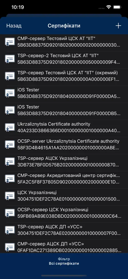Open TSP-сервер АЦСК Укрзалізниці certificate
The image size is (128, 279).
point(64,162)
